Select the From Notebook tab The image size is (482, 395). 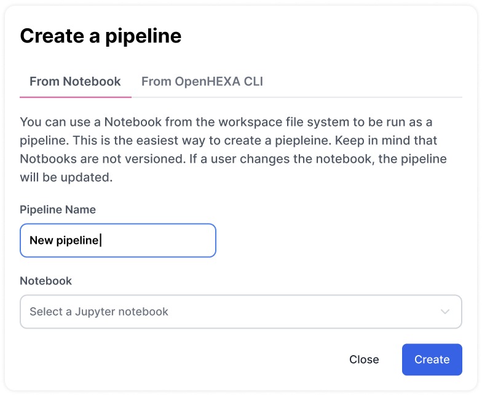pos(75,82)
